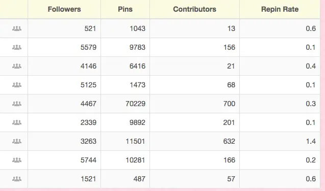
Task: Click group icon in the 1521 followers row
Action: click(17, 179)
